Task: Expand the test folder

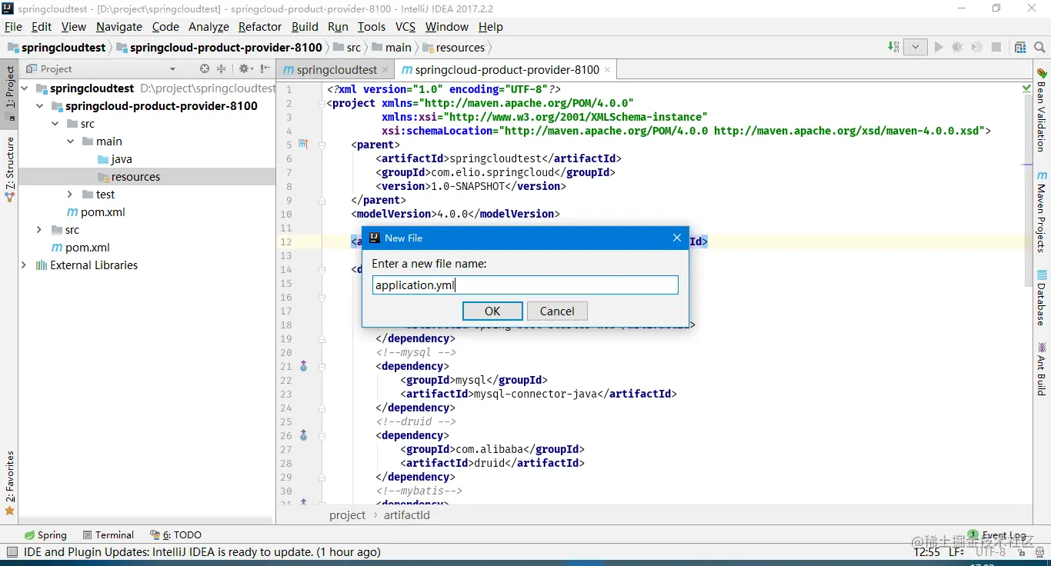Action: click(x=70, y=195)
